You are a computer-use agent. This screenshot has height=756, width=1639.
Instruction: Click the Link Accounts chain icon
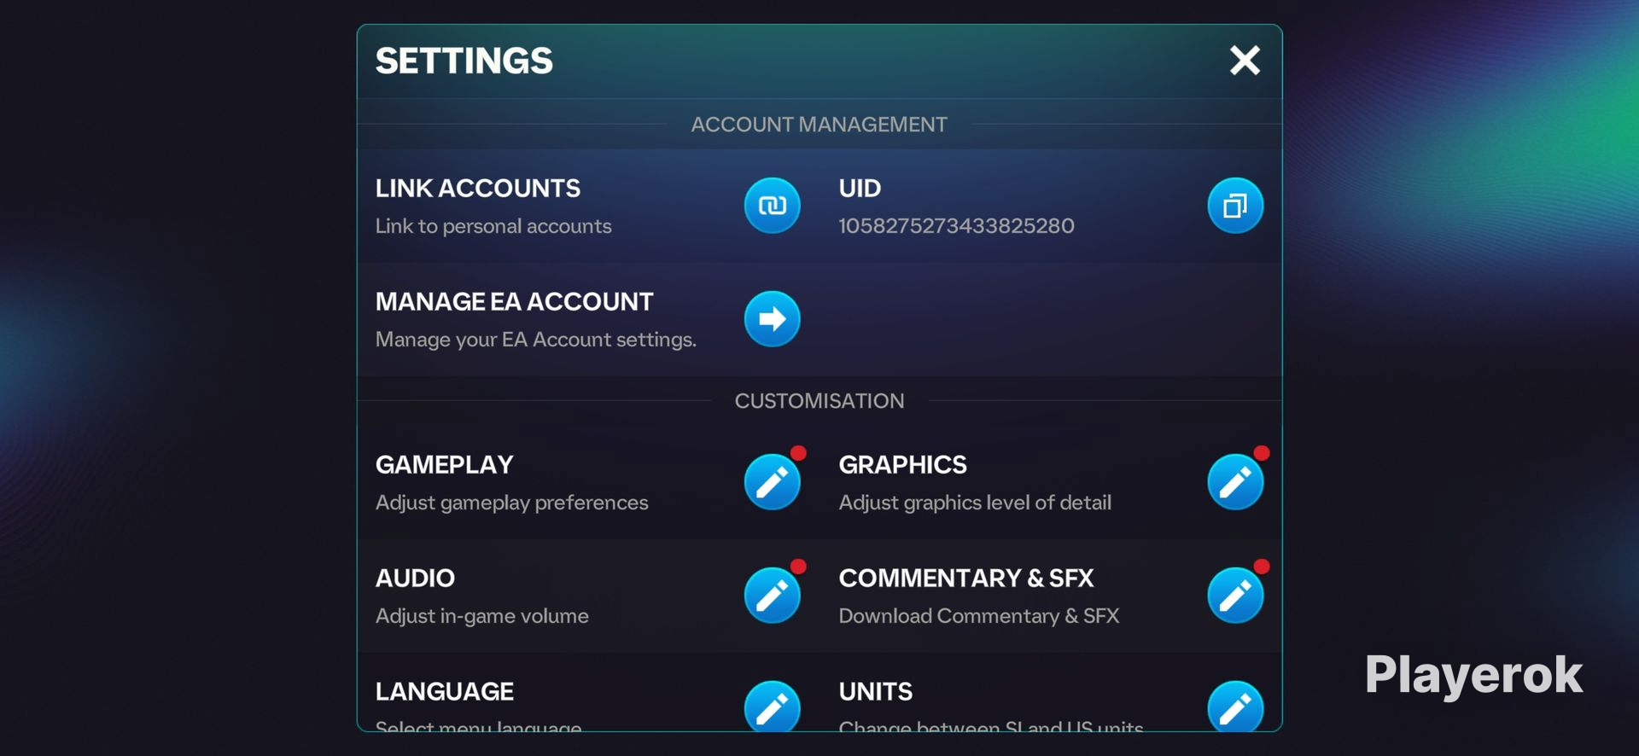pyautogui.click(x=772, y=206)
